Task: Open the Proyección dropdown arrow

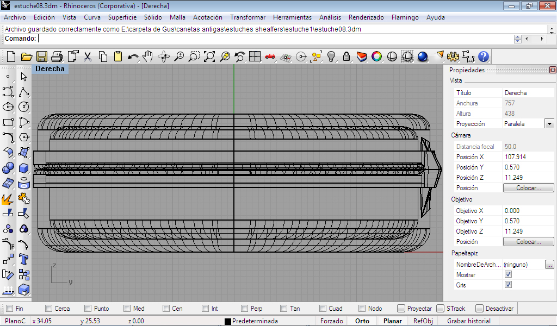Action: tap(549, 124)
